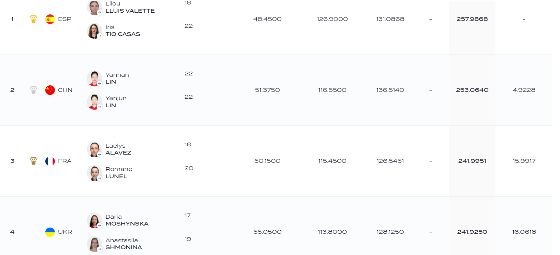Open Yanhan Lin's athlete photo
This screenshot has width=560, height=255.
pos(94,78)
